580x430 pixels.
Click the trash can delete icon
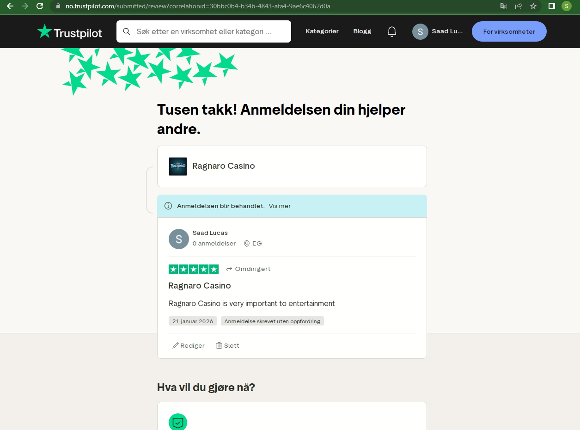tap(219, 345)
